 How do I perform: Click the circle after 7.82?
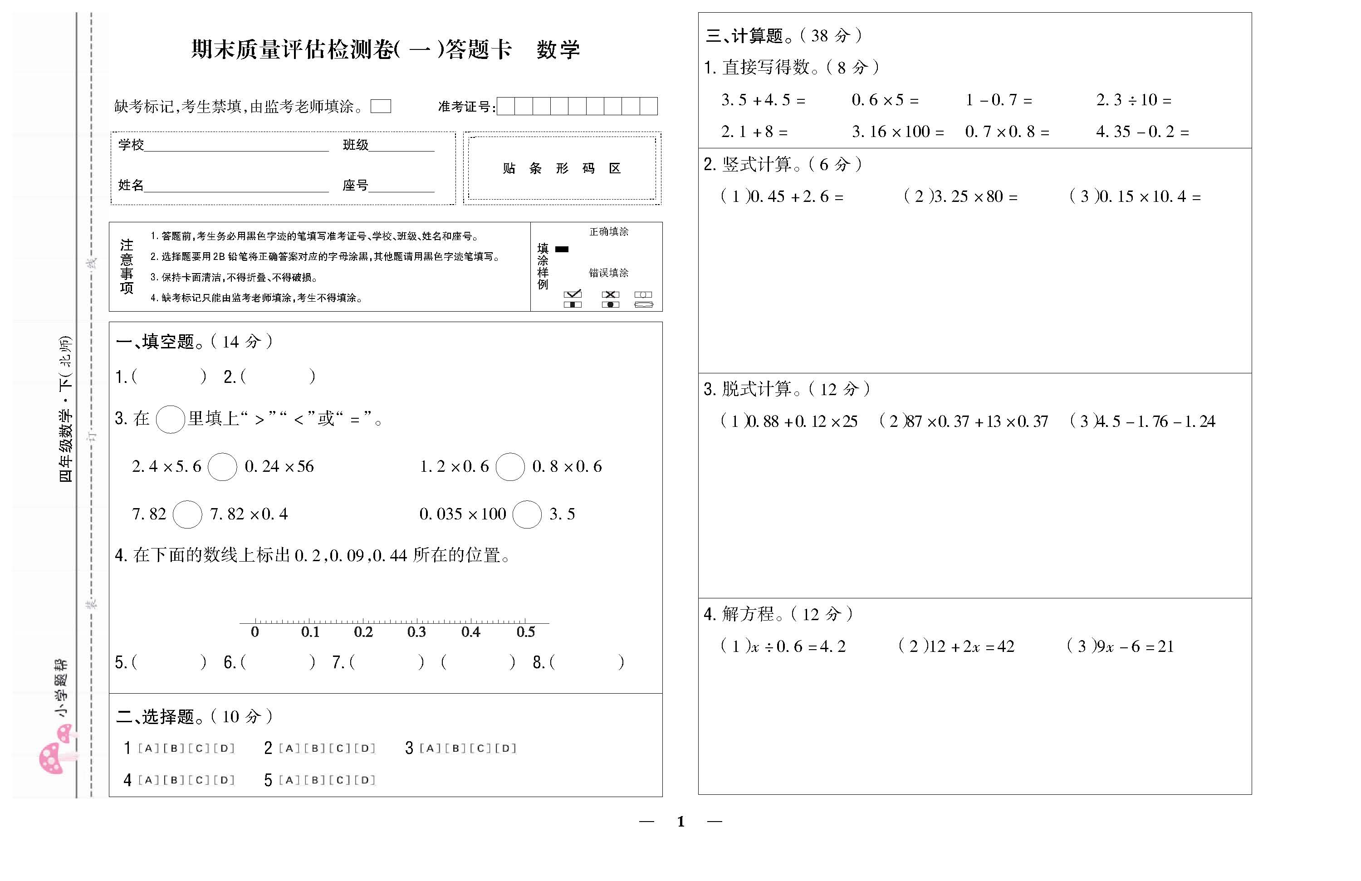pyautogui.click(x=187, y=514)
